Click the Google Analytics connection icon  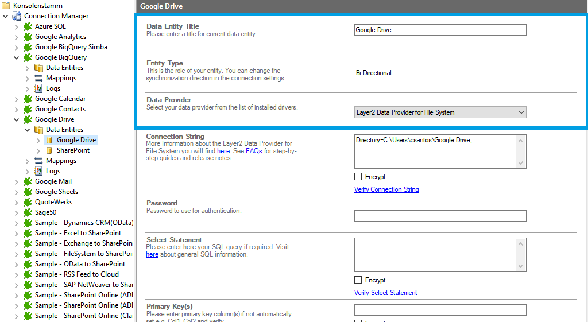pyautogui.click(x=28, y=37)
